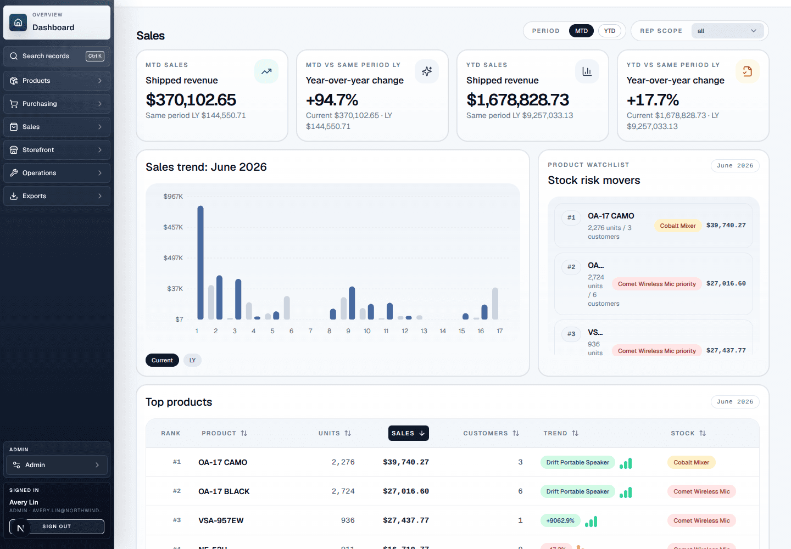Click the sparkles icon on MTD vs LY card

tap(427, 71)
